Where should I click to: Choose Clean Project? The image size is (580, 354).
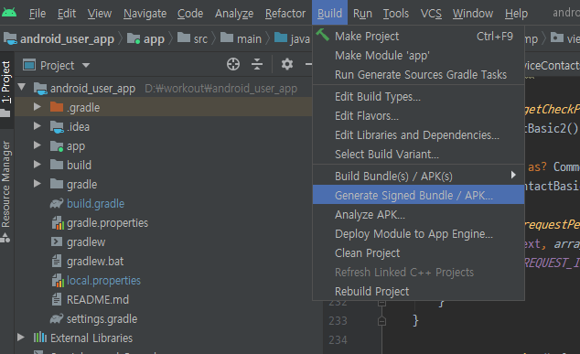418,253
